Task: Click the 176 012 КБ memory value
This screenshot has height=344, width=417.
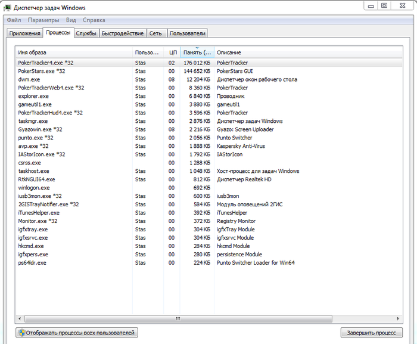Action: (x=197, y=63)
